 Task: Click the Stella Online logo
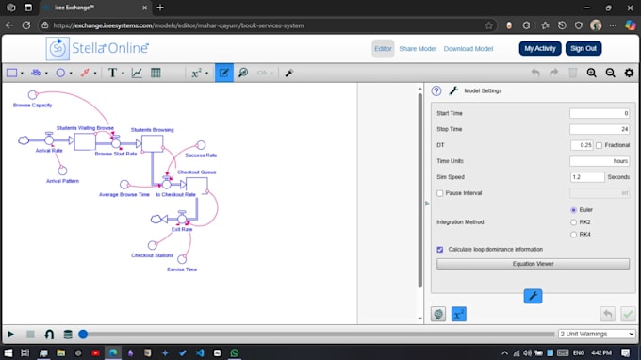coord(97,48)
